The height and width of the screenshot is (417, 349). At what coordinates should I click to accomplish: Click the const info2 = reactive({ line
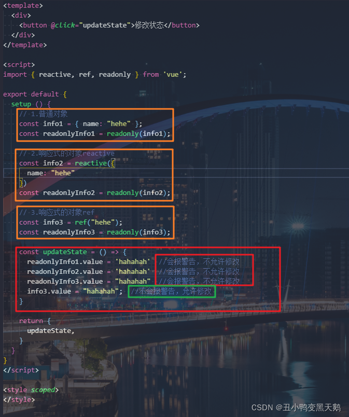67,163
